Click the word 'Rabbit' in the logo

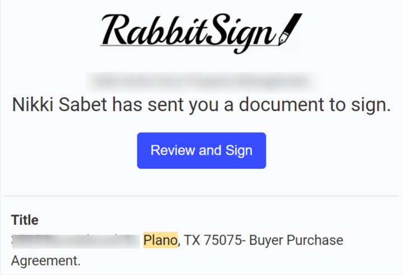(150, 31)
